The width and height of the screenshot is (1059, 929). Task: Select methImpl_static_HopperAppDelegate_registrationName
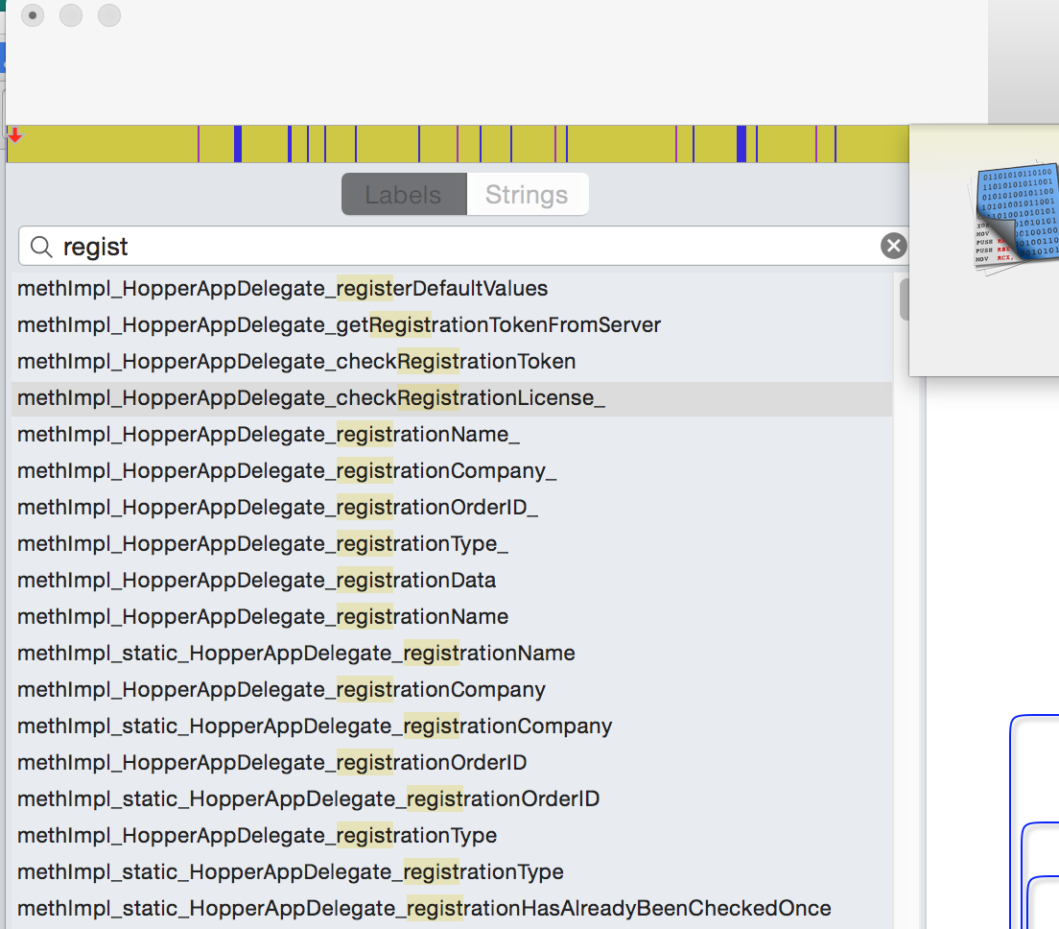(451, 654)
